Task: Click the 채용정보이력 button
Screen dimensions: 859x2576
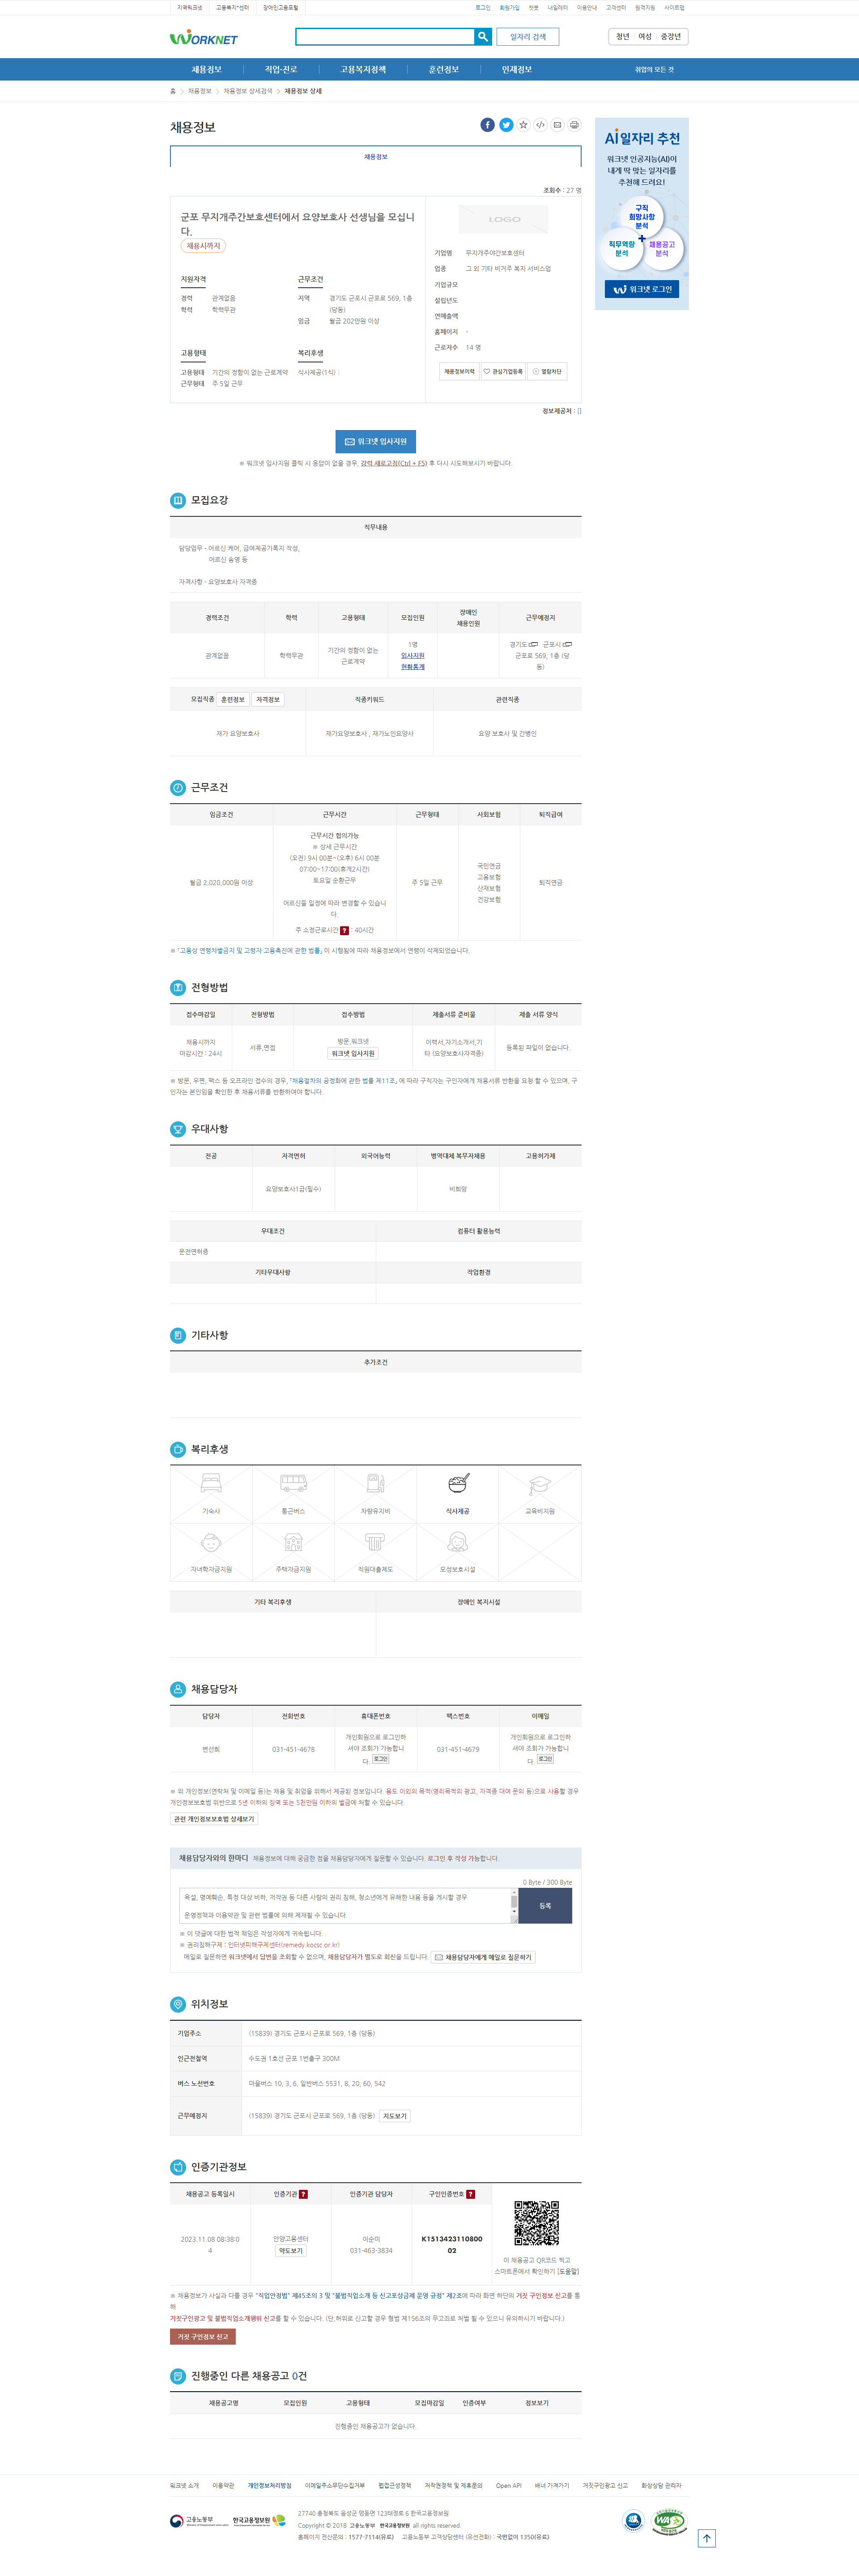Action: point(459,371)
